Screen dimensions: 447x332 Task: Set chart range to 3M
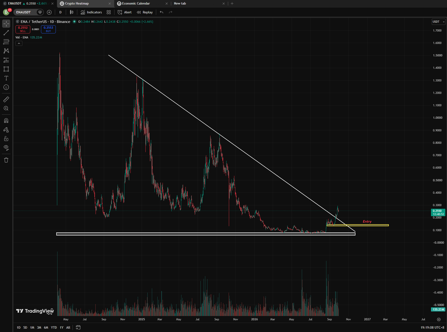click(x=39, y=328)
